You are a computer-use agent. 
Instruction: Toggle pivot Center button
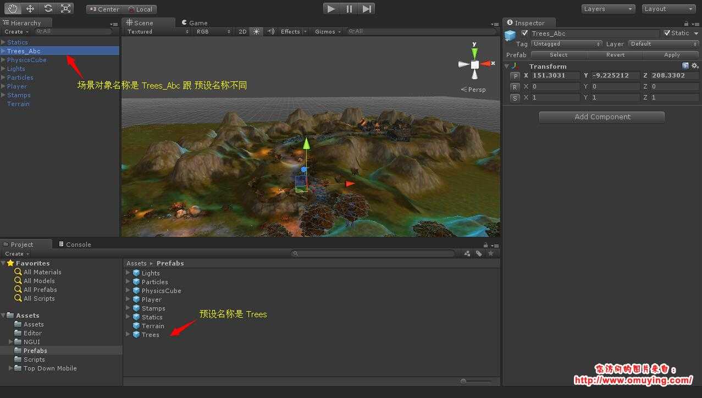point(104,9)
